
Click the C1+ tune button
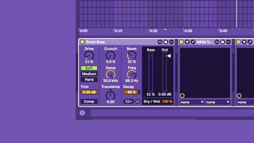[x=129, y=102]
